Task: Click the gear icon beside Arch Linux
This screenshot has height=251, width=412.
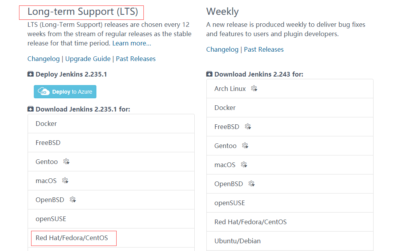Action: pos(254,89)
